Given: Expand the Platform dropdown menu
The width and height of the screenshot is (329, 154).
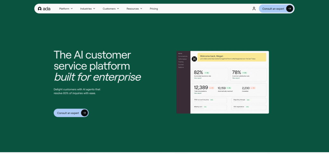Looking at the screenshot, I should click(x=66, y=9).
